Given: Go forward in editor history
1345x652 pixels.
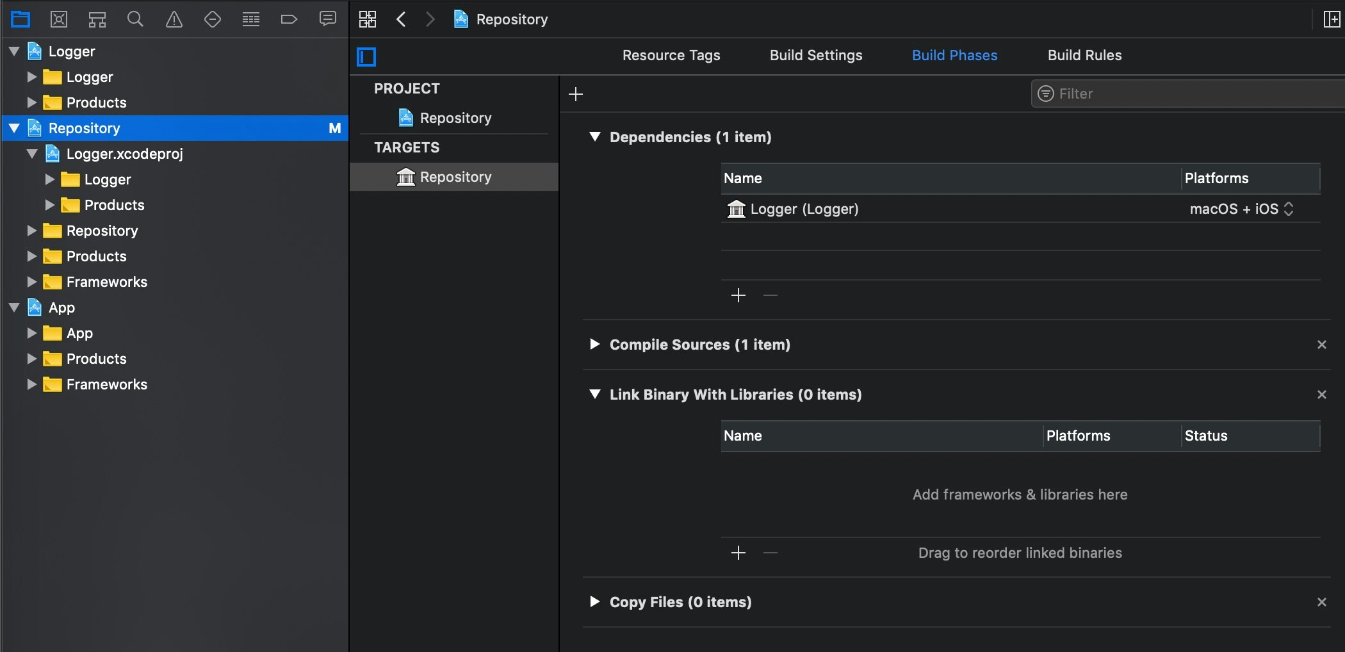Looking at the screenshot, I should tap(430, 19).
